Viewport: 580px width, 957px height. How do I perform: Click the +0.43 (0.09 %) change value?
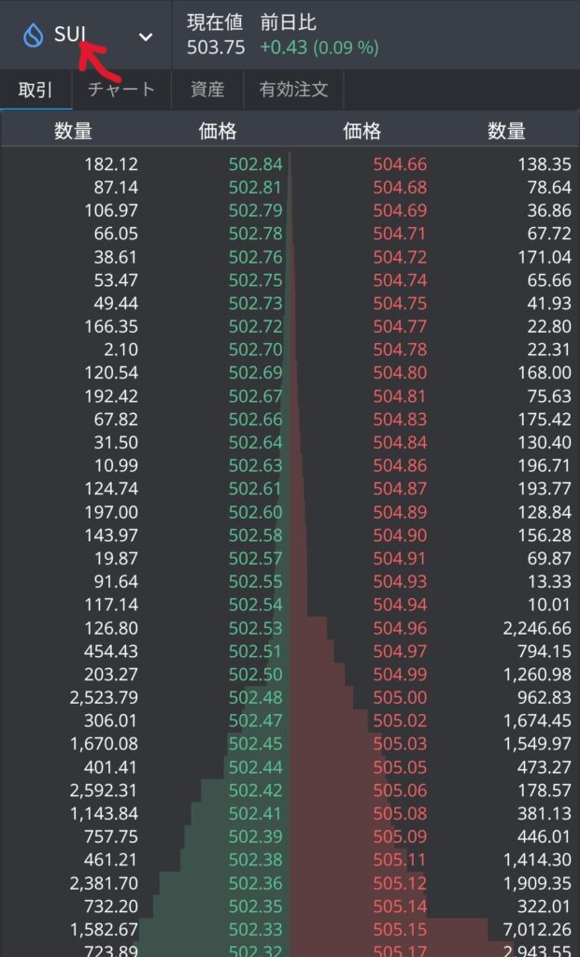point(318,47)
